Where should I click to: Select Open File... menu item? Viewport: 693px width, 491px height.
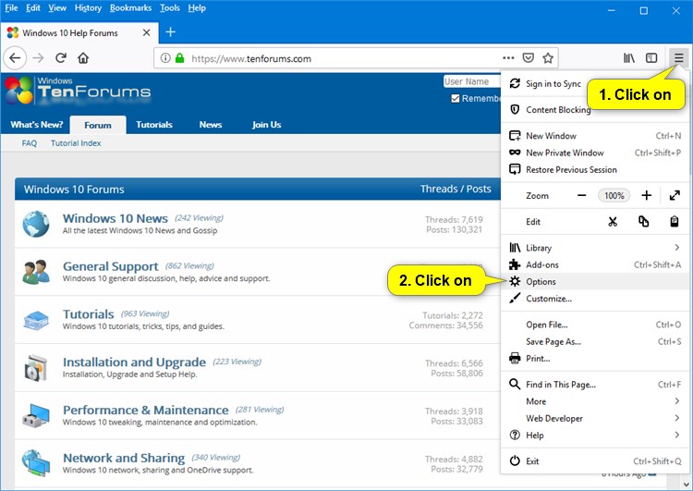[x=595, y=325]
